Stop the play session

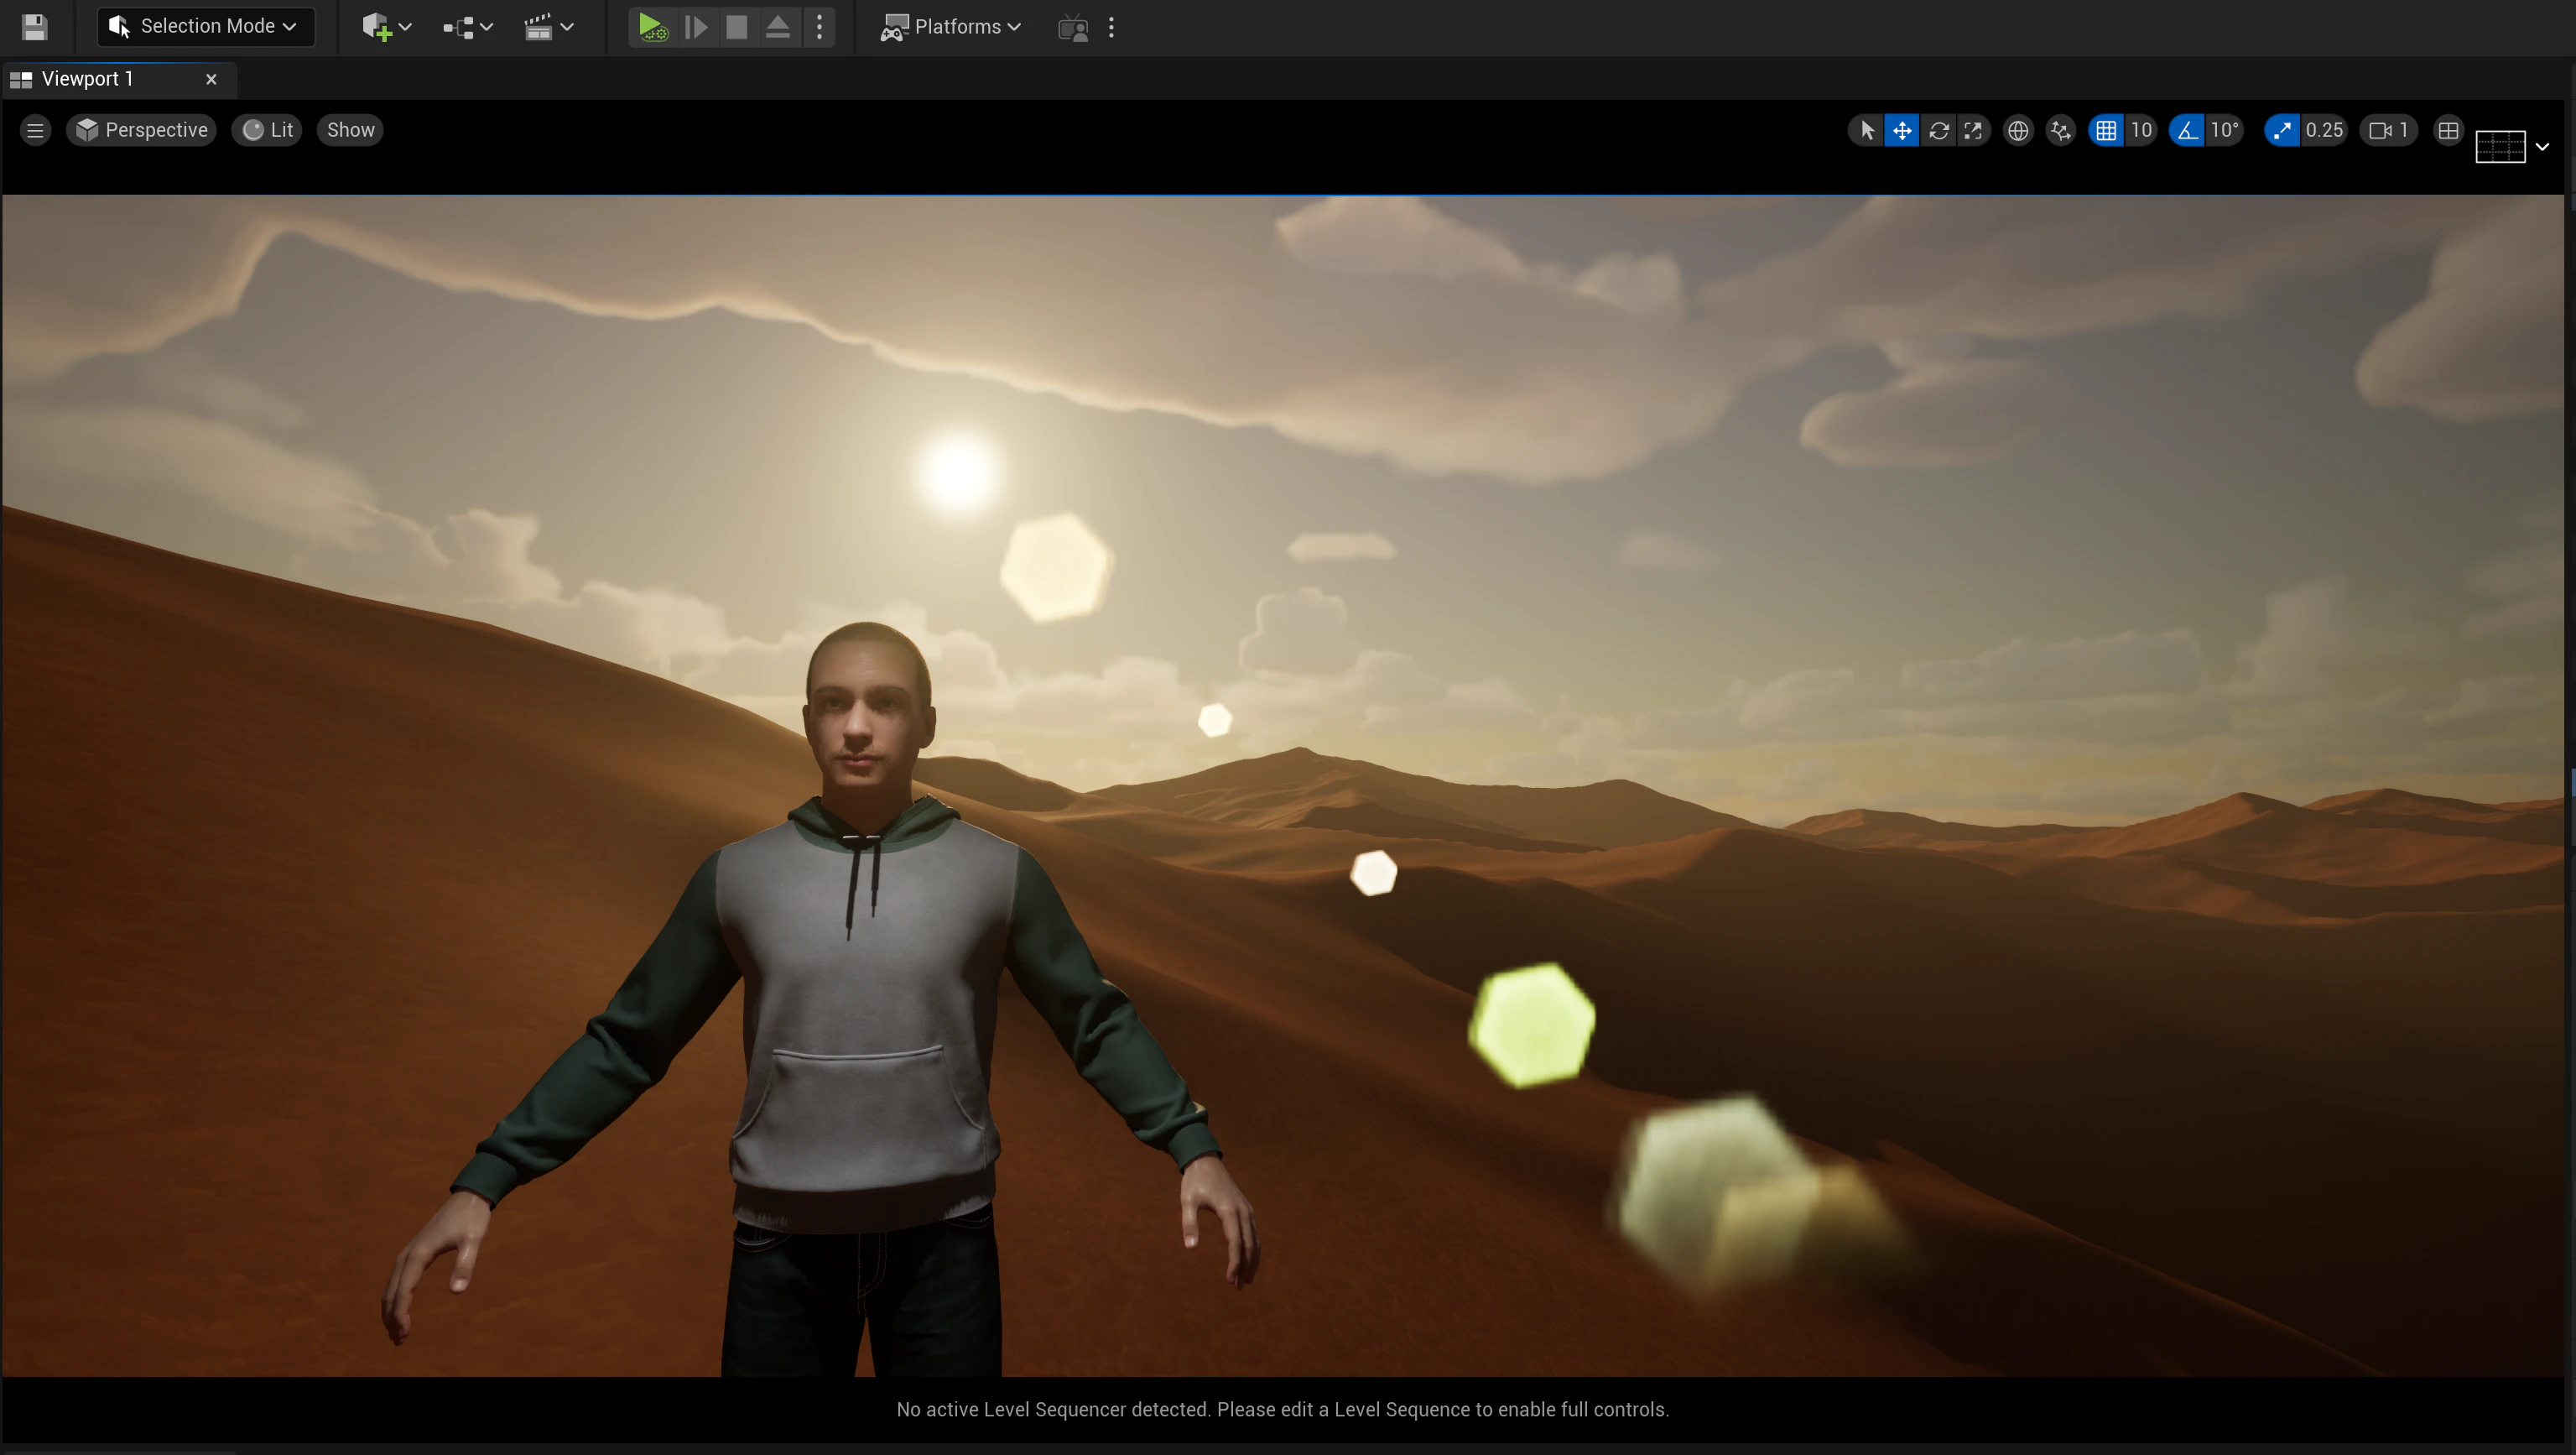point(736,27)
